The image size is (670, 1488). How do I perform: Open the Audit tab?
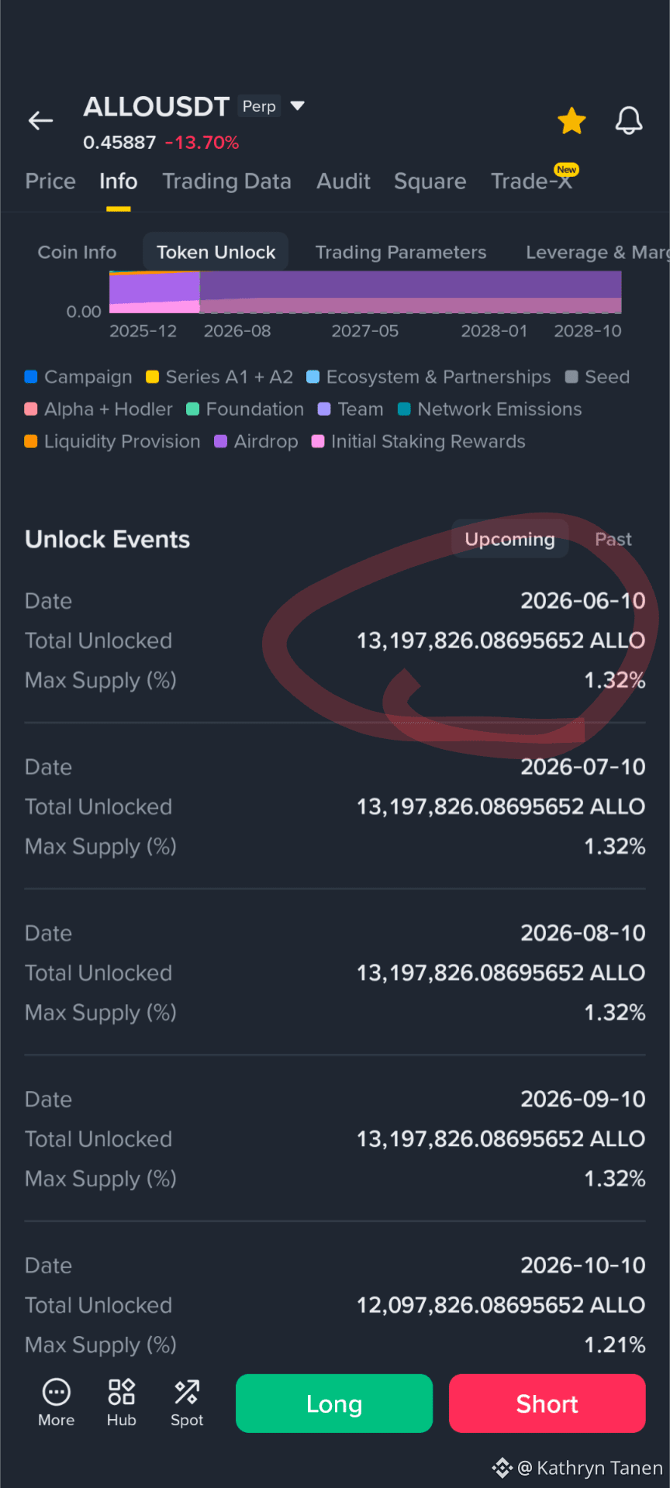pyautogui.click(x=344, y=181)
